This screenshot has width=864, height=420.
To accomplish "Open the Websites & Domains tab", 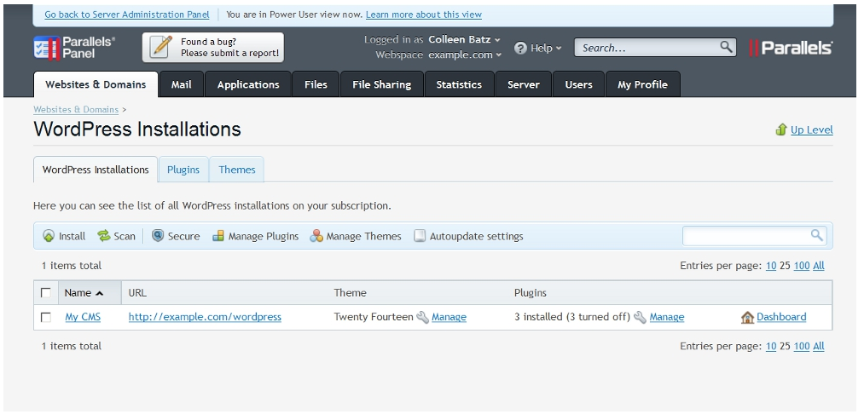I will [96, 84].
